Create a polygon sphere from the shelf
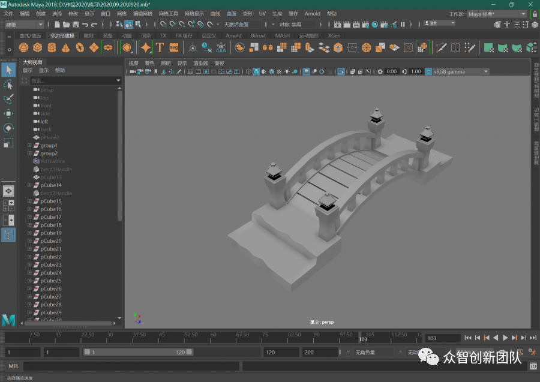Image resolution: width=540 pixels, height=382 pixels. [x=23, y=47]
